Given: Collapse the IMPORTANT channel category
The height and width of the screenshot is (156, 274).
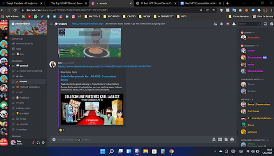Looking at the screenshot, I should click(17, 39).
